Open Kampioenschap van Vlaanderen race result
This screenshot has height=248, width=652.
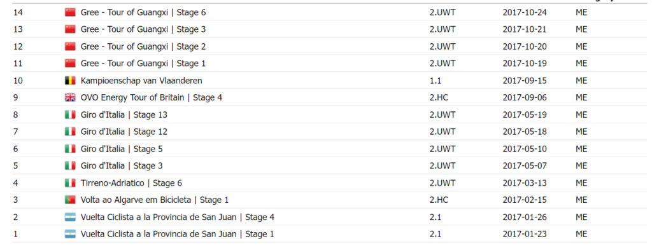(x=141, y=81)
